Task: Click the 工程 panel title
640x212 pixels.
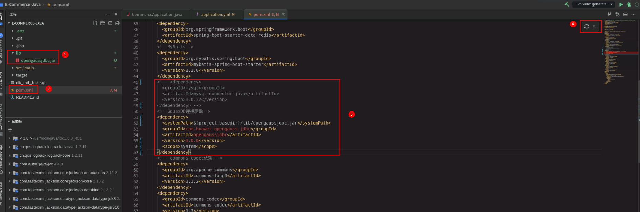Action: point(13,14)
